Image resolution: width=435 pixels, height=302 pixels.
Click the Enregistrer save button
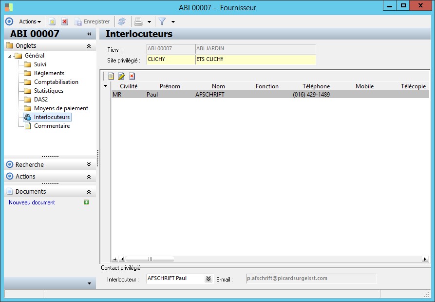click(x=92, y=21)
